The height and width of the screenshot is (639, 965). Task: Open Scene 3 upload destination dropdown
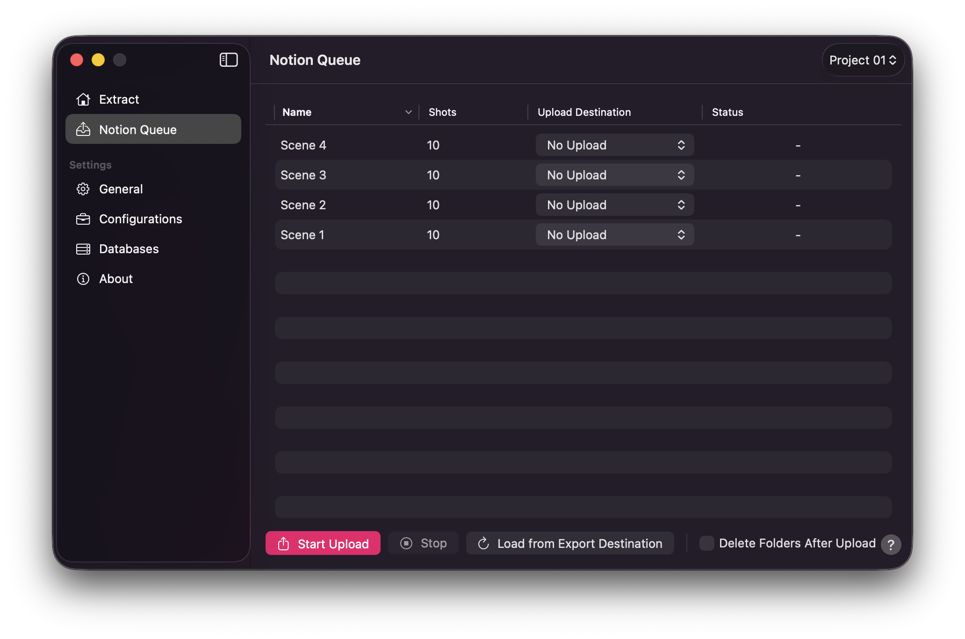615,175
